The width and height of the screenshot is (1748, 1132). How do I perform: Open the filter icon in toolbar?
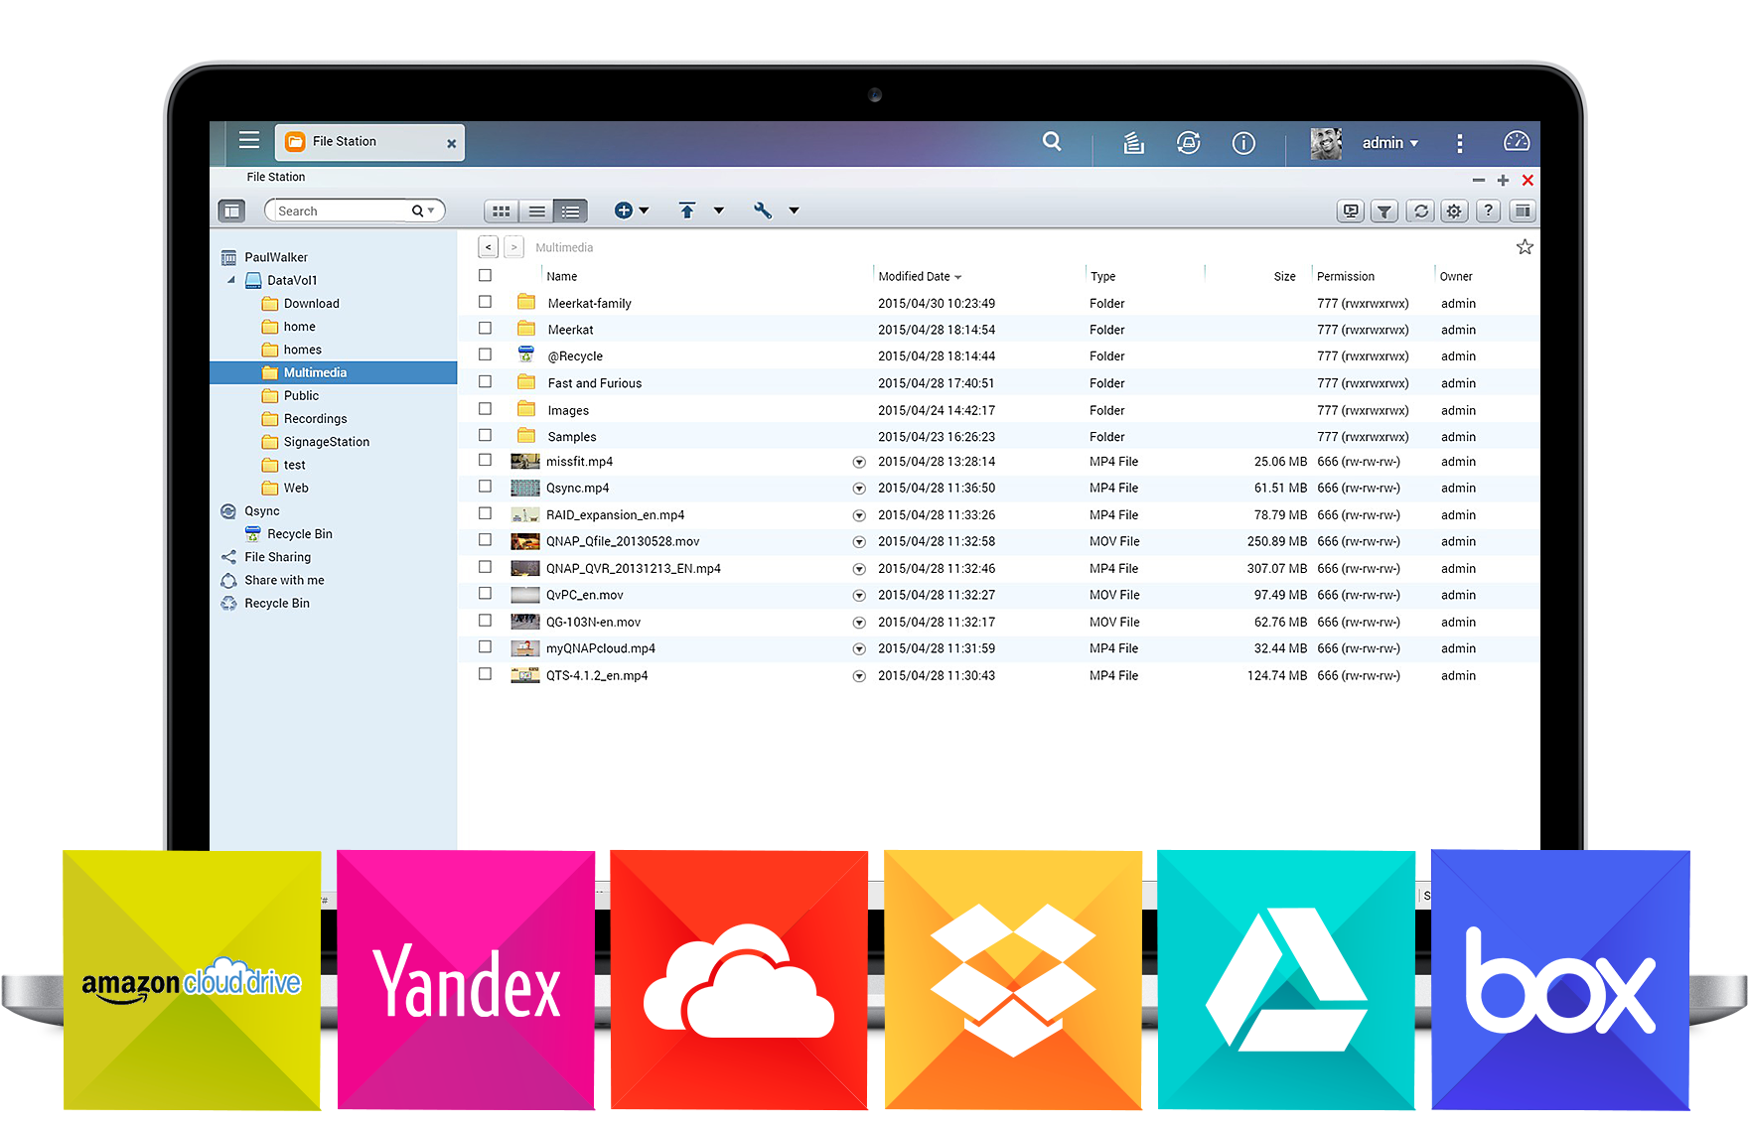1384,211
